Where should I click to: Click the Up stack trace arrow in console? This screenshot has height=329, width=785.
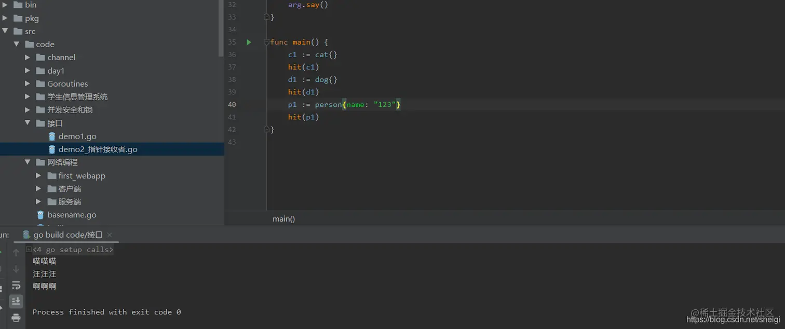pyautogui.click(x=16, y=253)
